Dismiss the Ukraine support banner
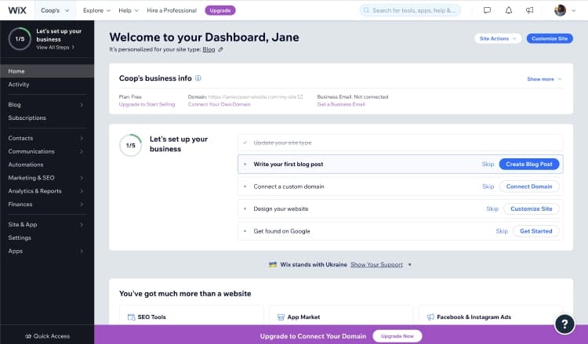Viewport: 588px width, 344px height. [x=409, y=265]
